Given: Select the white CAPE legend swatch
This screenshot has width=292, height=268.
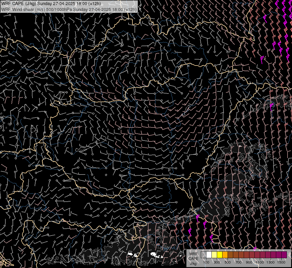Looking at the screenshot, I should pyautogui.click(x=209, y=255).
